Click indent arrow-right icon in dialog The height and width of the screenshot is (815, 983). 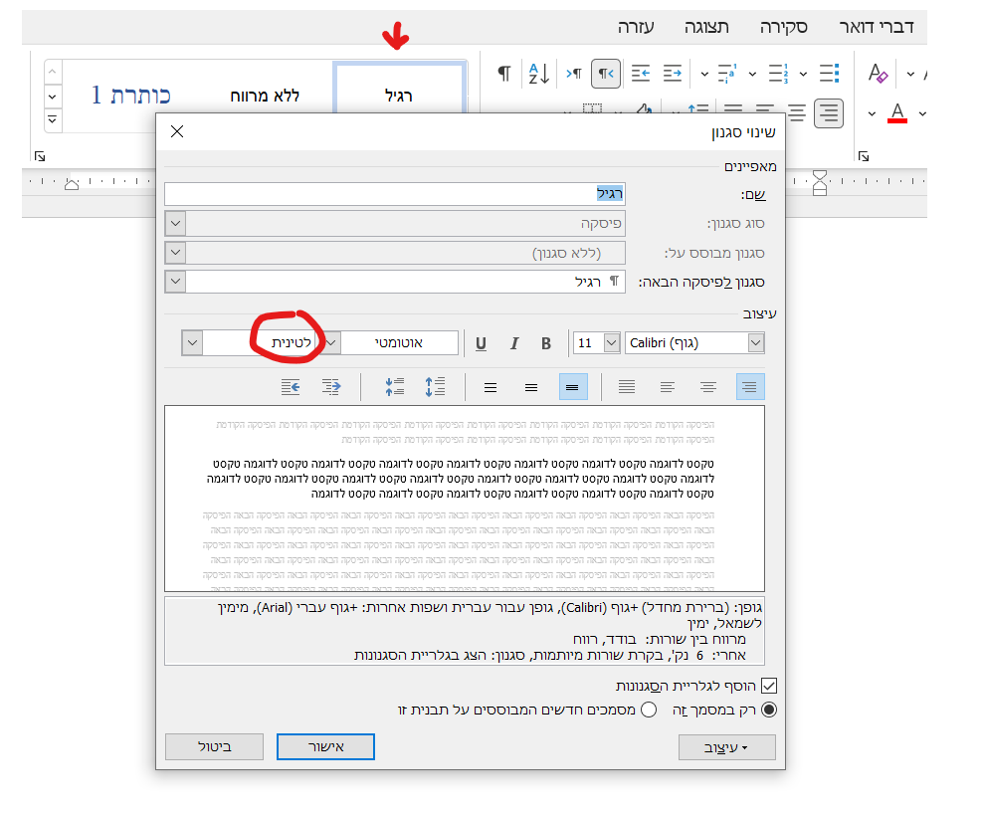pyautogui.click(x=331, y=387)
